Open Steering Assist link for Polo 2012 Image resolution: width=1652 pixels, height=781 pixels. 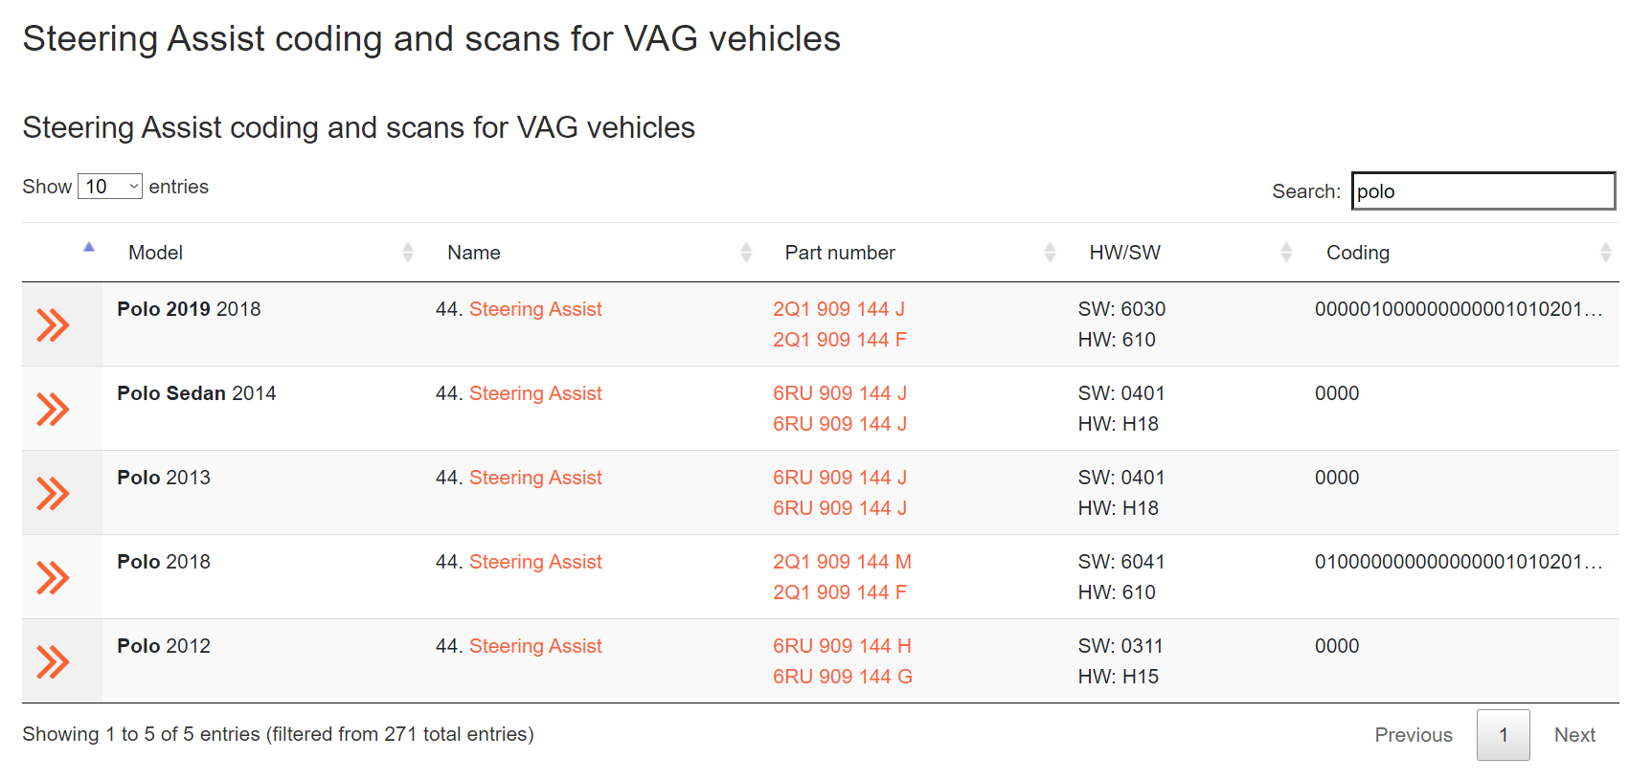(x=535, y=646)
